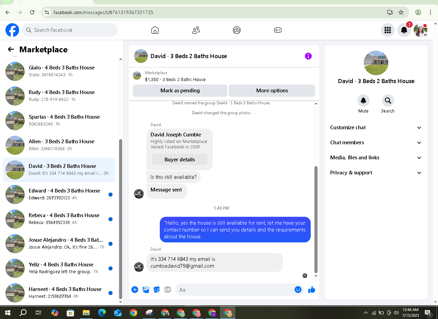Open the Groups icon in top navigation

[237, 30]
